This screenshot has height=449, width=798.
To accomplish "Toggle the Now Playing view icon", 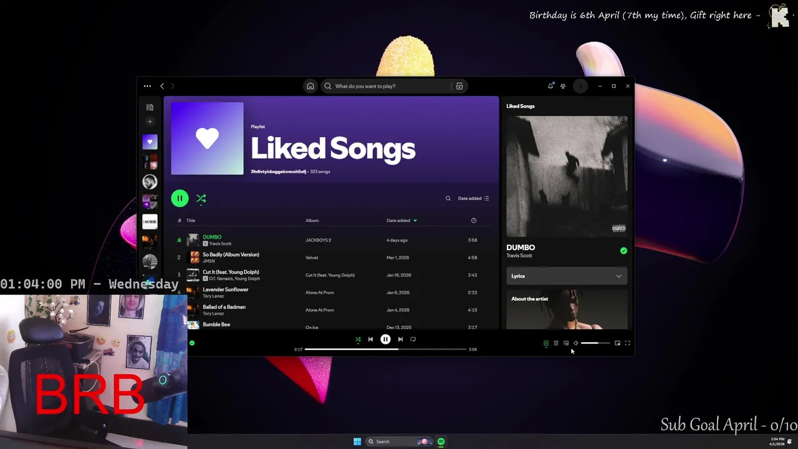I will point(546,343).
